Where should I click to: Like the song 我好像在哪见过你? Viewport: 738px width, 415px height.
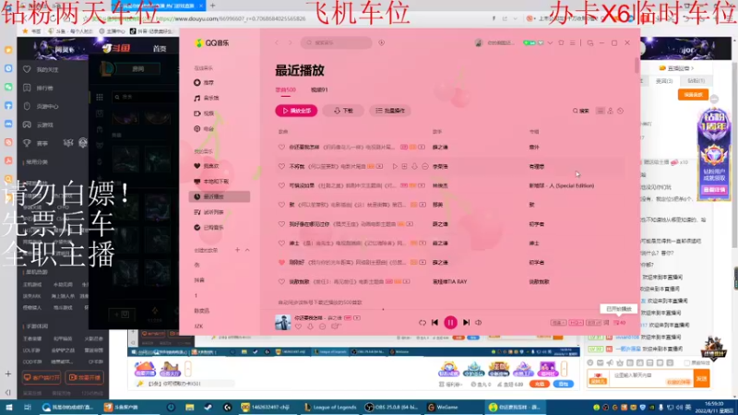[x=281, y=224]
